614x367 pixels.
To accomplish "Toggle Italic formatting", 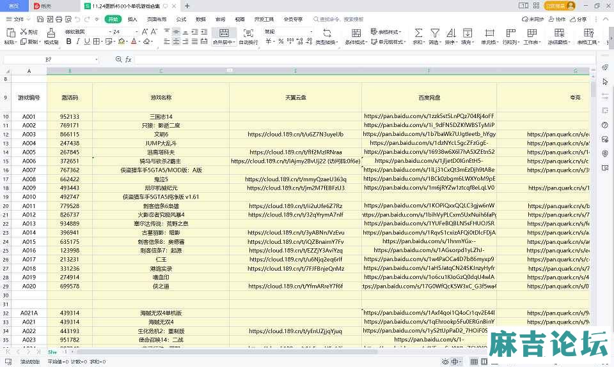I will pyautogui.click(x=78, y=41).
